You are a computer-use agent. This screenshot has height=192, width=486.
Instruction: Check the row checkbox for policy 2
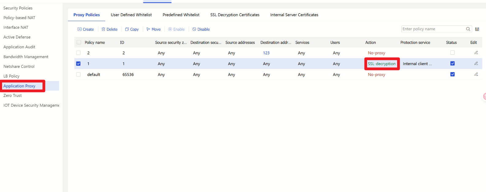click(78, 53)
